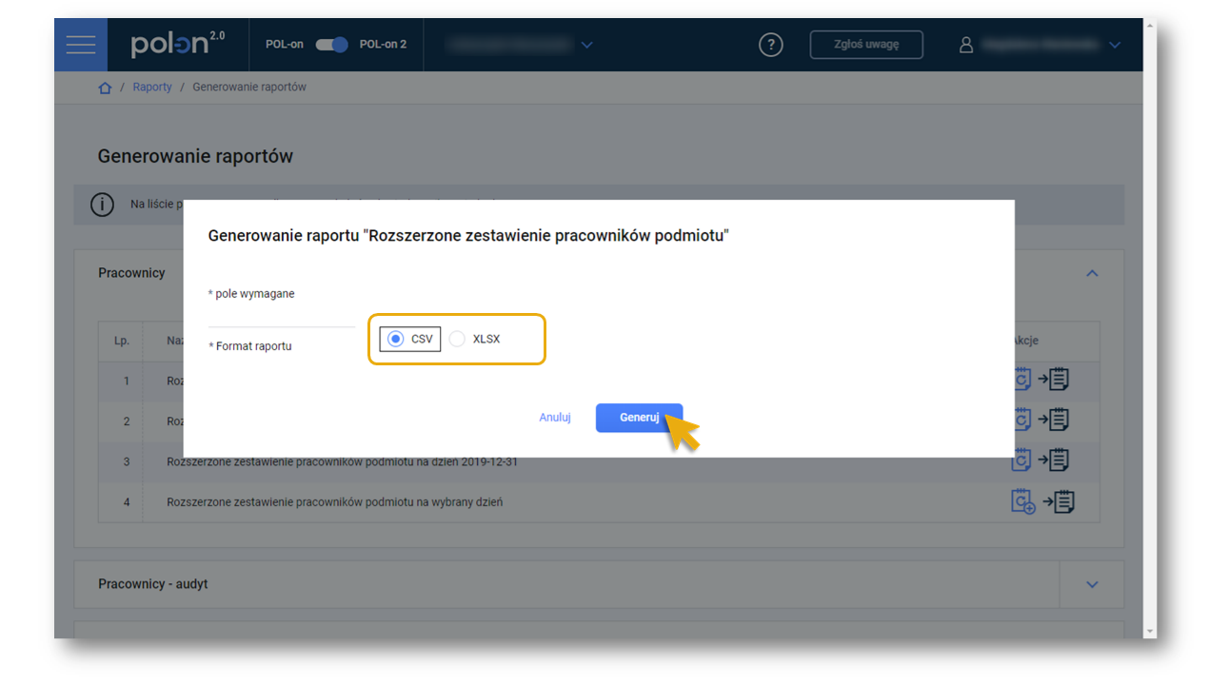Go to Raporty in the breadcrumb
This screenshot has width=1209, height=685.
pyautogui.click(x=152, y=88)
